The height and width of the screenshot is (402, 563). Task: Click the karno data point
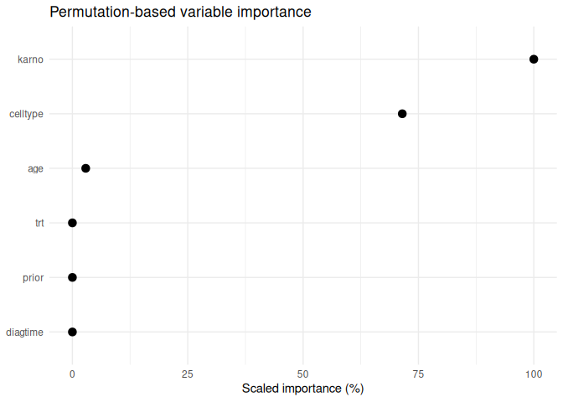(x=534, y=59)
